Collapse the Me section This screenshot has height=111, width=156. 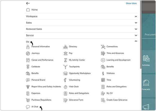coord(136,41)
